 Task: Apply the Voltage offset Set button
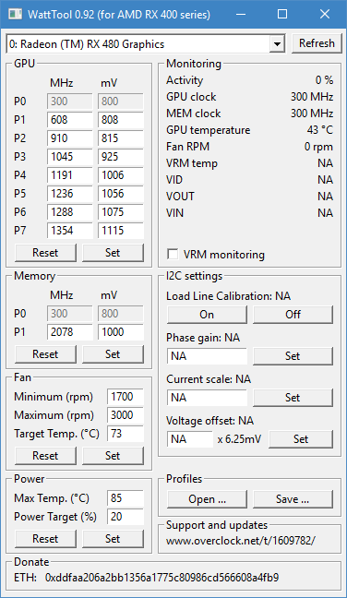[301, 439]
